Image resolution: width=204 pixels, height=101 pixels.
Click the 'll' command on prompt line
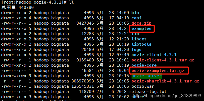click(x=72, y=2)
